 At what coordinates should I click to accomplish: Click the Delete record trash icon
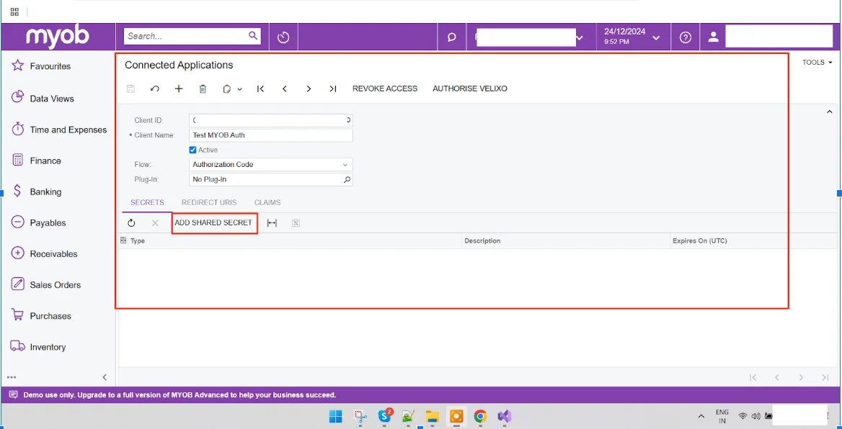click(203, 89)
